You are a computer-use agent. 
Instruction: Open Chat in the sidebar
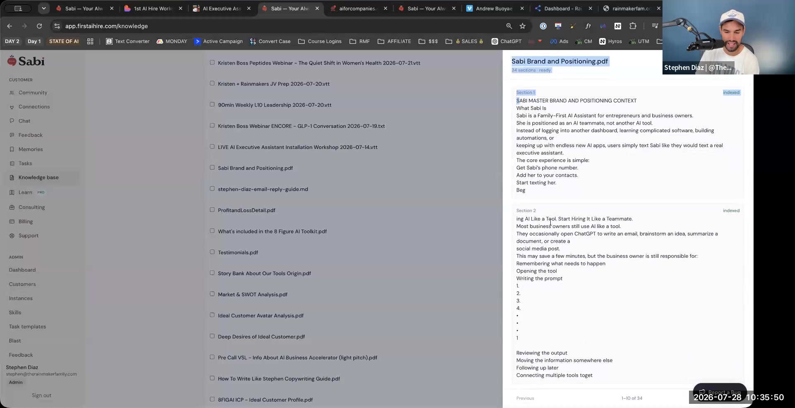pos(24,121)
